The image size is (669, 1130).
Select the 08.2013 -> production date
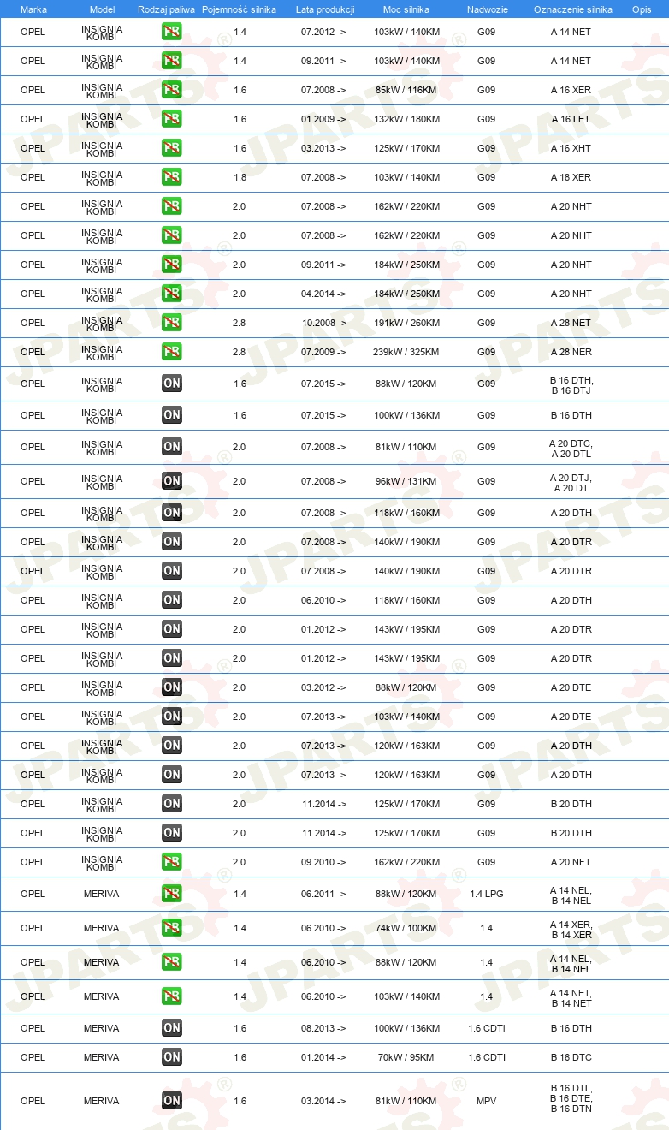(x=324, y=1028)
